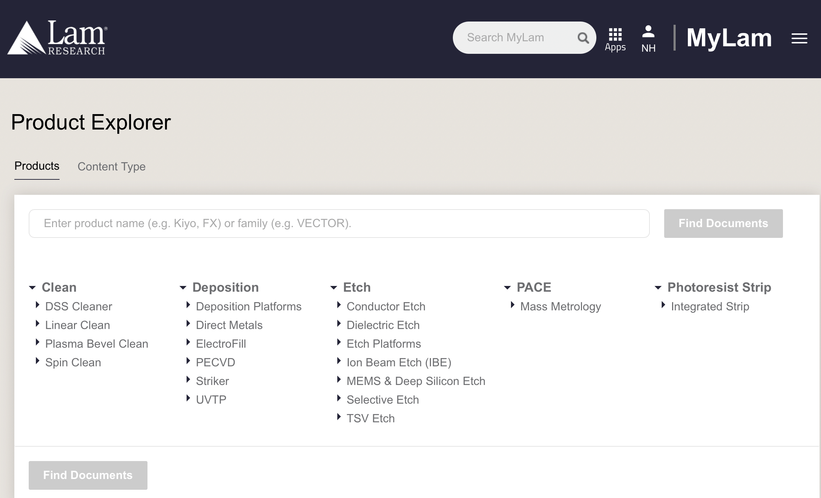Expand the DSS Cleaner item

pyautogui.click(x=38, y=305)
